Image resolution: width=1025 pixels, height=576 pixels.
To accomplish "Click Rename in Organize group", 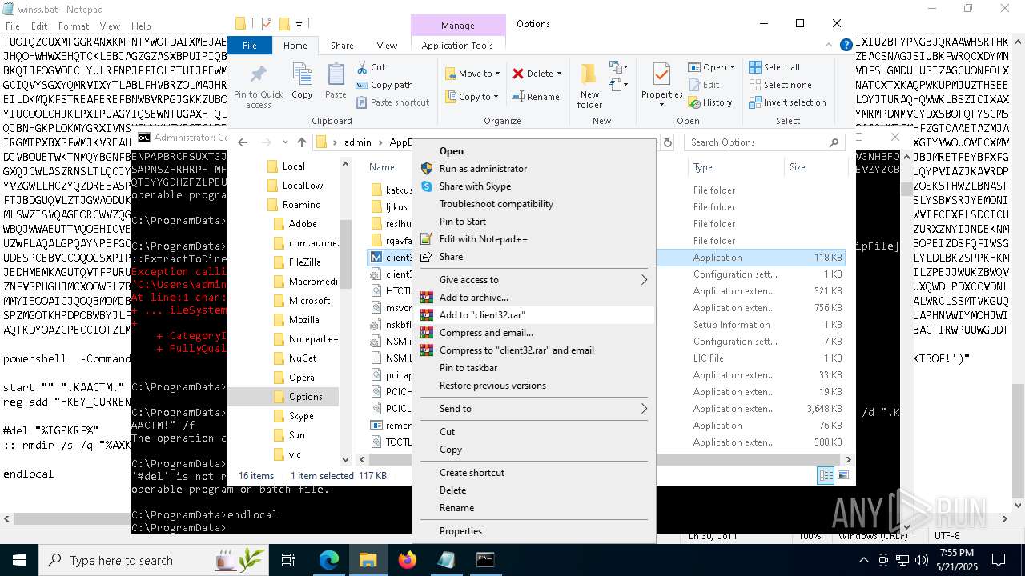I will (x=536, y=97).
